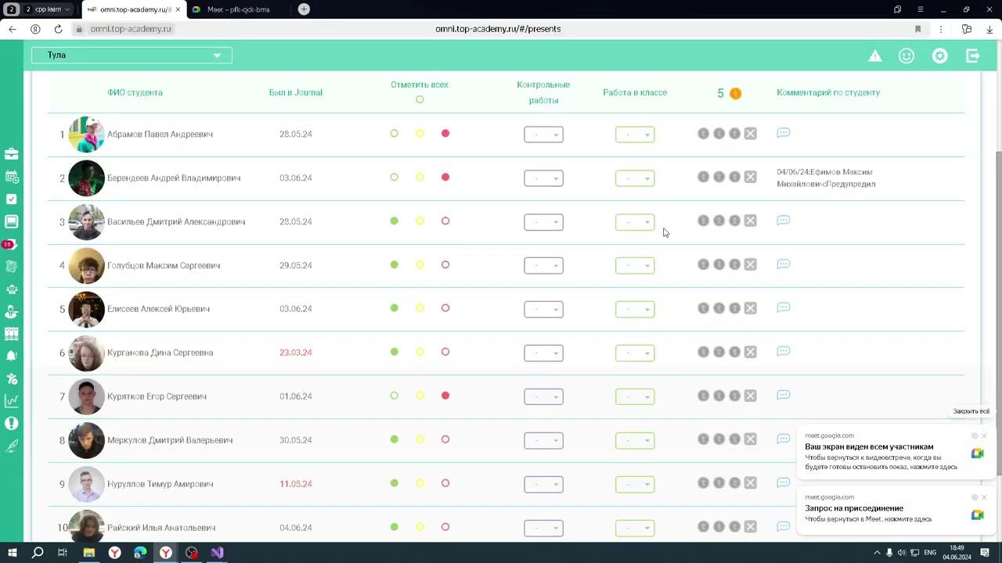The image size is (1002, 563).
Task: Open Windows search magnifier in taskbar
Action: (37, 553)
